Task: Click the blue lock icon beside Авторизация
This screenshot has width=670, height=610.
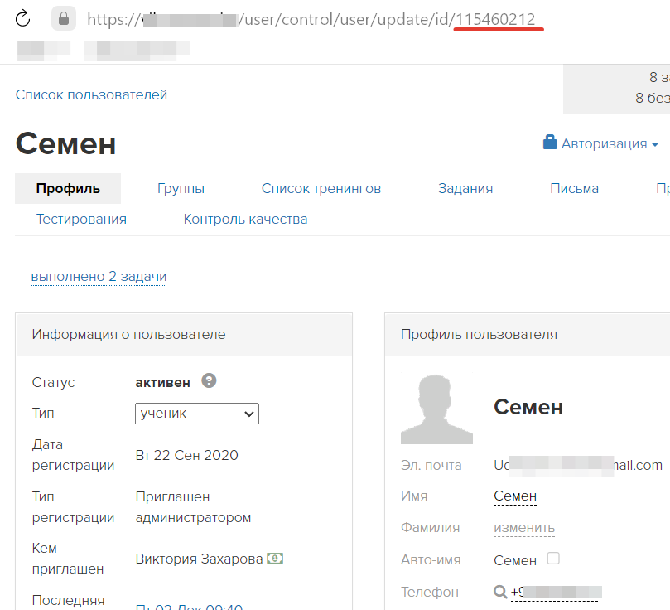Action: click(548, 143)
